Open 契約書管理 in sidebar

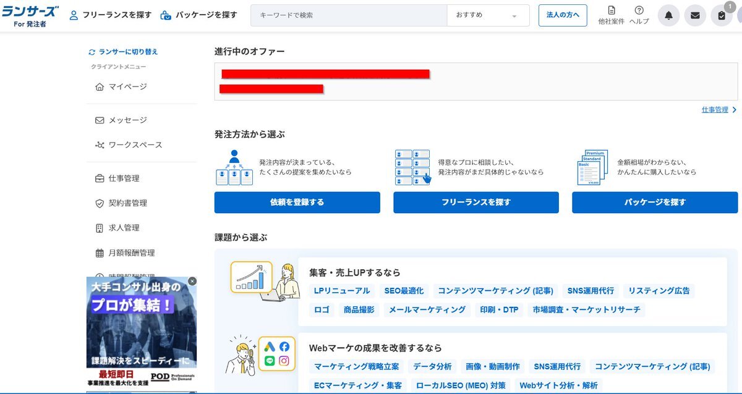click(x=128, y=203)
